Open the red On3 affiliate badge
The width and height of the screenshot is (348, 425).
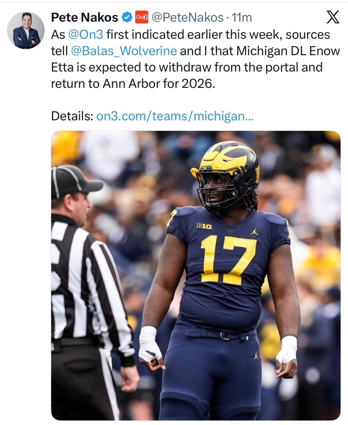click(x=142, y=17)
